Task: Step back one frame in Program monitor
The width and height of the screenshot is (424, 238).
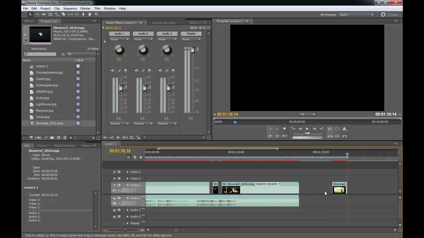Action: click(x=300, y=129)
